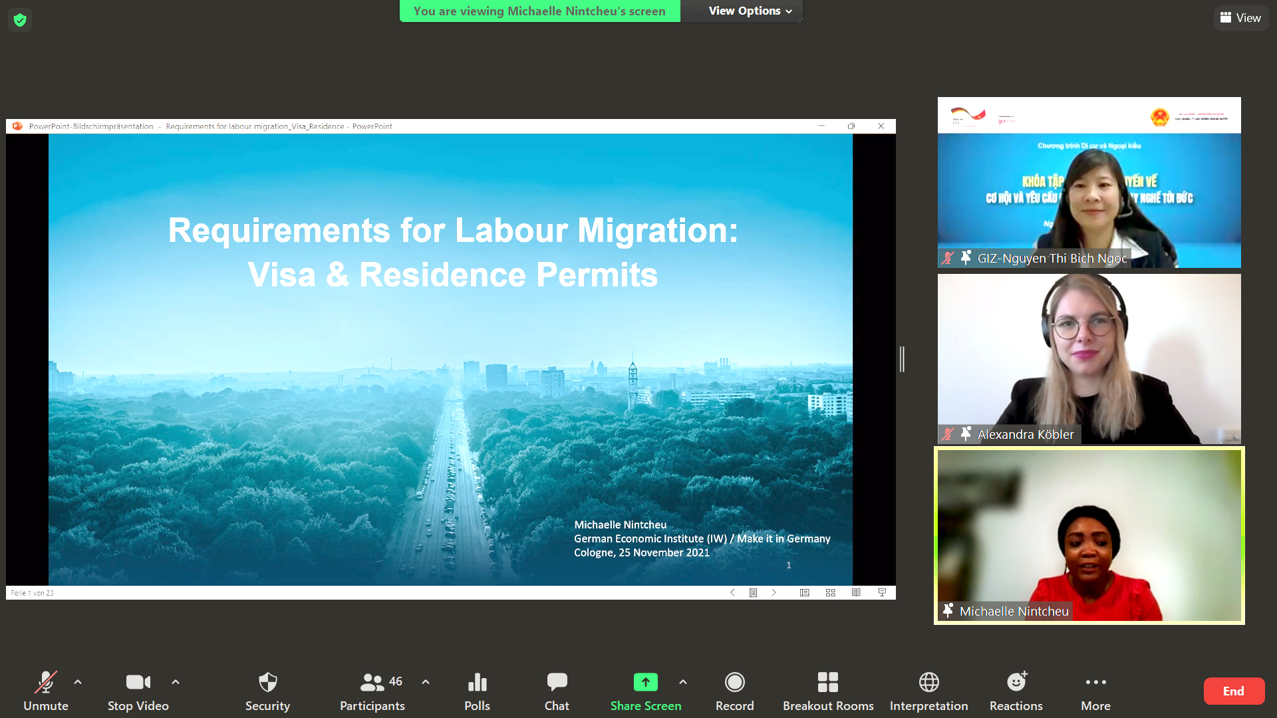Click the Share Screen button

click(x=645, y=691)
